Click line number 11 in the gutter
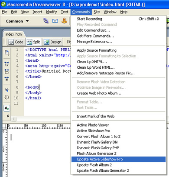Screen dimensions: 169x177 tap(16, 104)
